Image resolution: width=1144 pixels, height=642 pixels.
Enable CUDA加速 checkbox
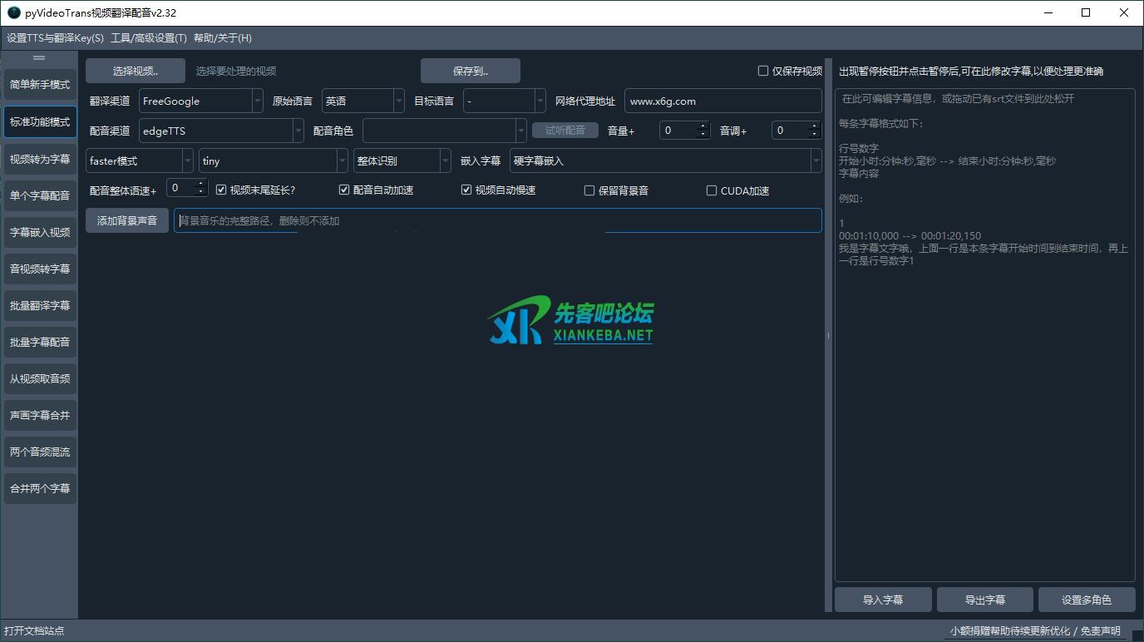[x=712, y=190]
